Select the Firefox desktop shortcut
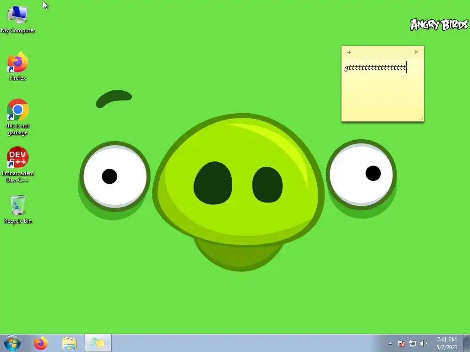 [x=18, y=66]
